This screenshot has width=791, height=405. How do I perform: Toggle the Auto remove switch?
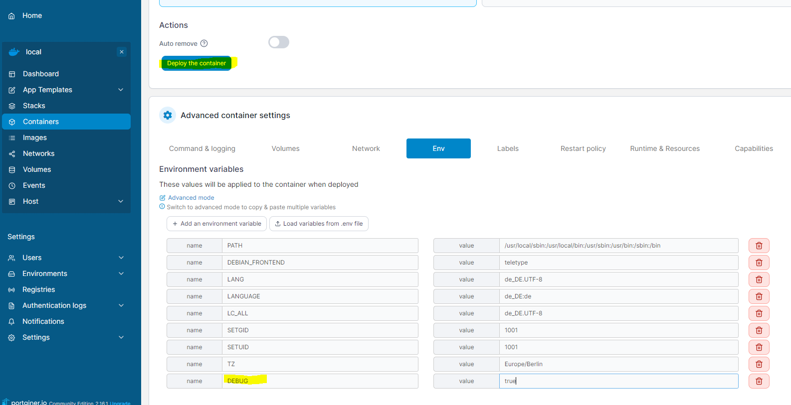279,42
